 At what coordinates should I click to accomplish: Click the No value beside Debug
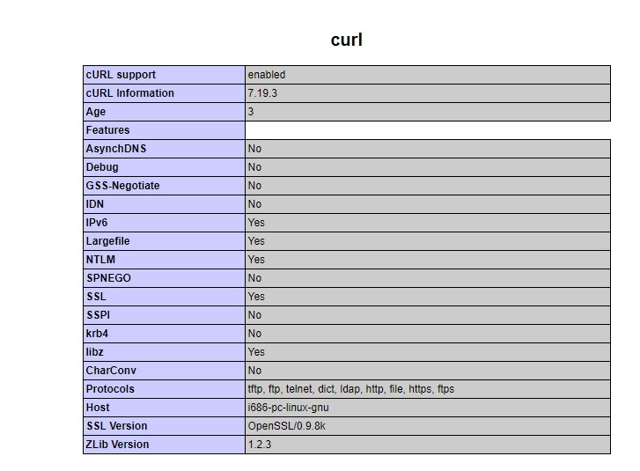(x=254, y=167)
